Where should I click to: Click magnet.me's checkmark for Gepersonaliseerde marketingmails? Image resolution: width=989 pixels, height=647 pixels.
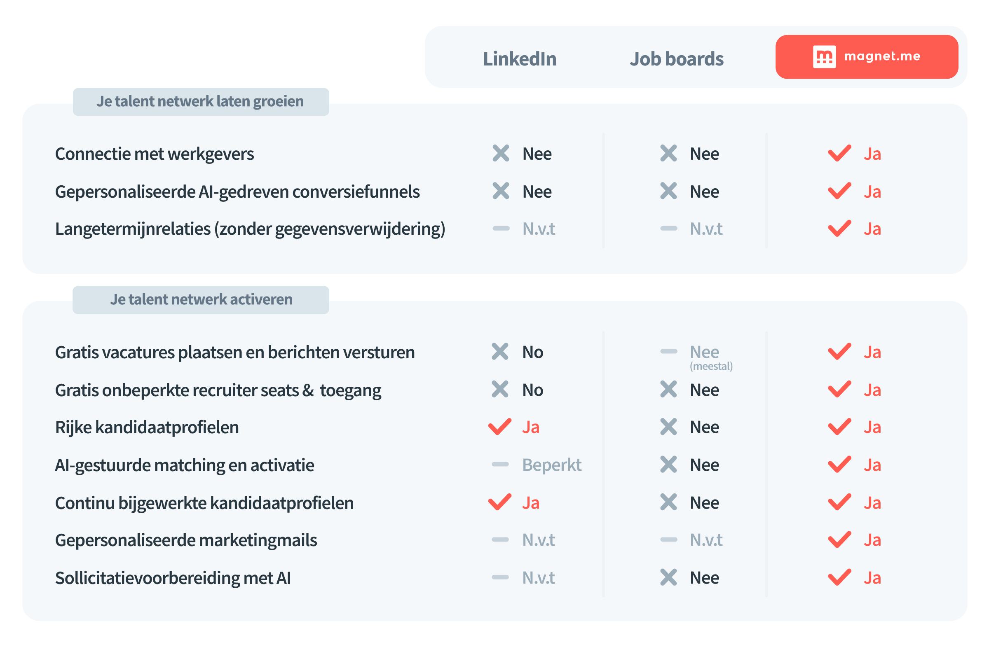click(839, 540)
